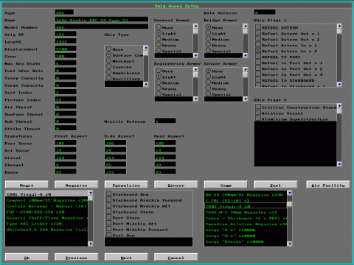Click Ship Flags 1 up arrow
Viewport: 354px width, 265px height.
coord(339,26)
